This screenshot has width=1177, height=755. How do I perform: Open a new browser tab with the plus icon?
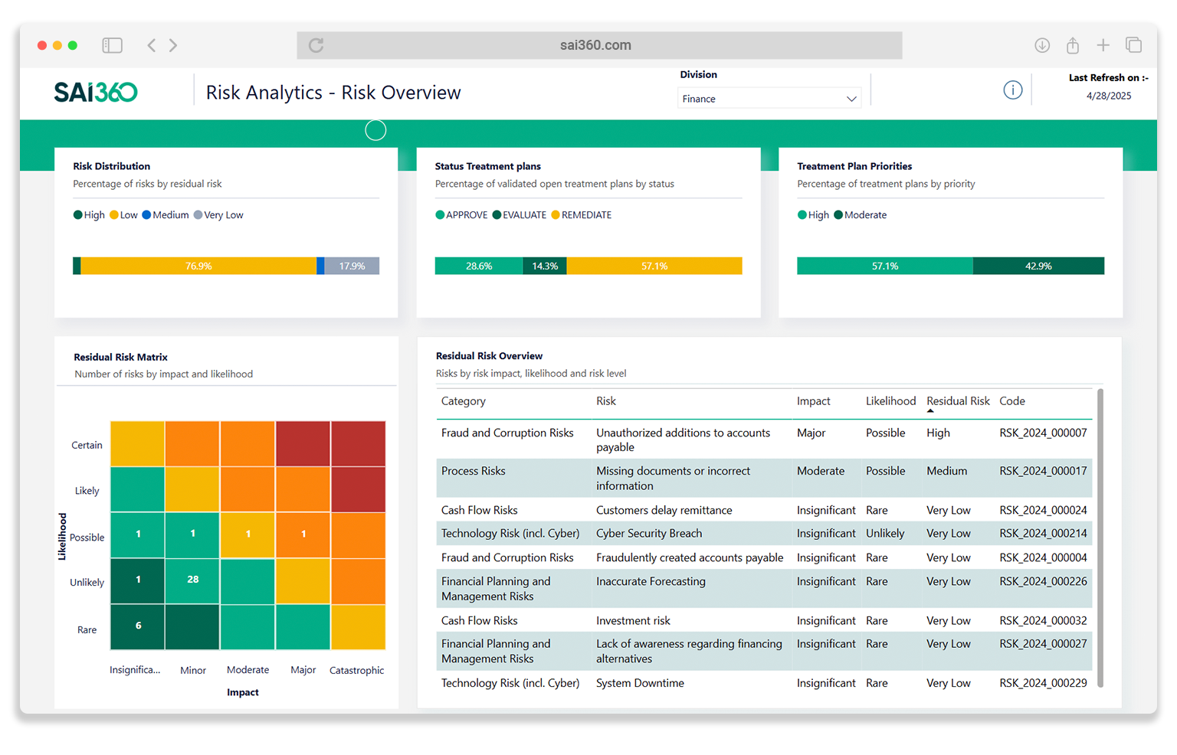[1103, 45]
